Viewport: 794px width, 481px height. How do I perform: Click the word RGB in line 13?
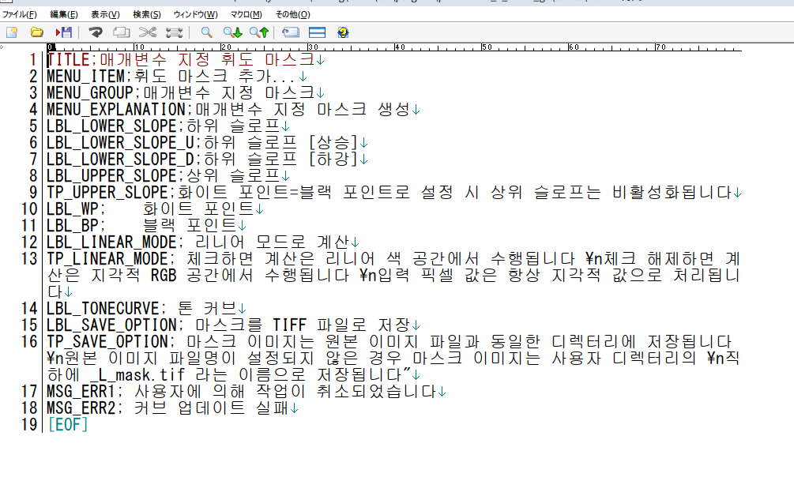(x=164, y=276)
